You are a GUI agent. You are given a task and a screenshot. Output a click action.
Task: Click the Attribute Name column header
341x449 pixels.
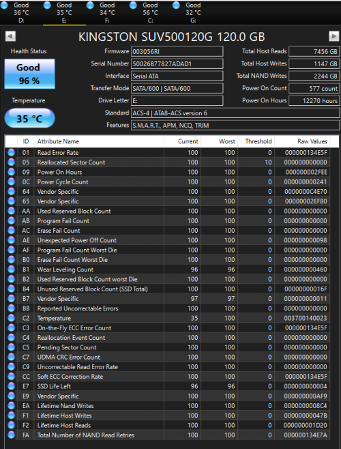[x=99, y=141]
